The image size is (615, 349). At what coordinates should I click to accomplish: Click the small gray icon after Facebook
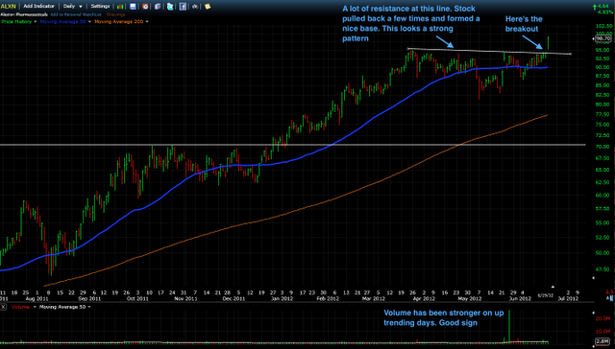pos(194,7)
